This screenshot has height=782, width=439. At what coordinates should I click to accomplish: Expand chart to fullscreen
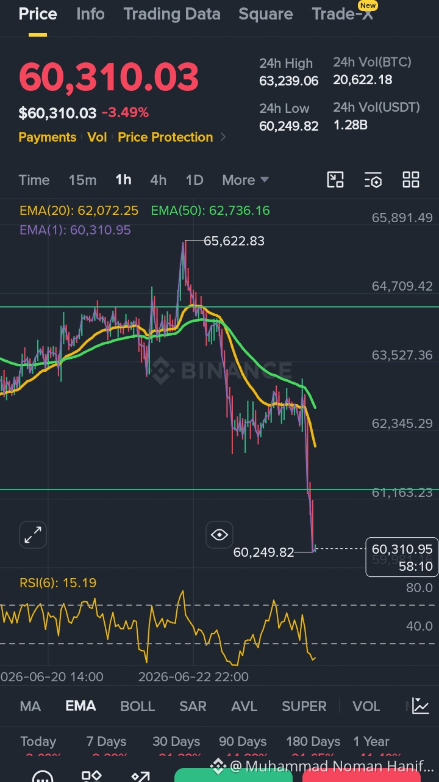(x=33, y=535)
